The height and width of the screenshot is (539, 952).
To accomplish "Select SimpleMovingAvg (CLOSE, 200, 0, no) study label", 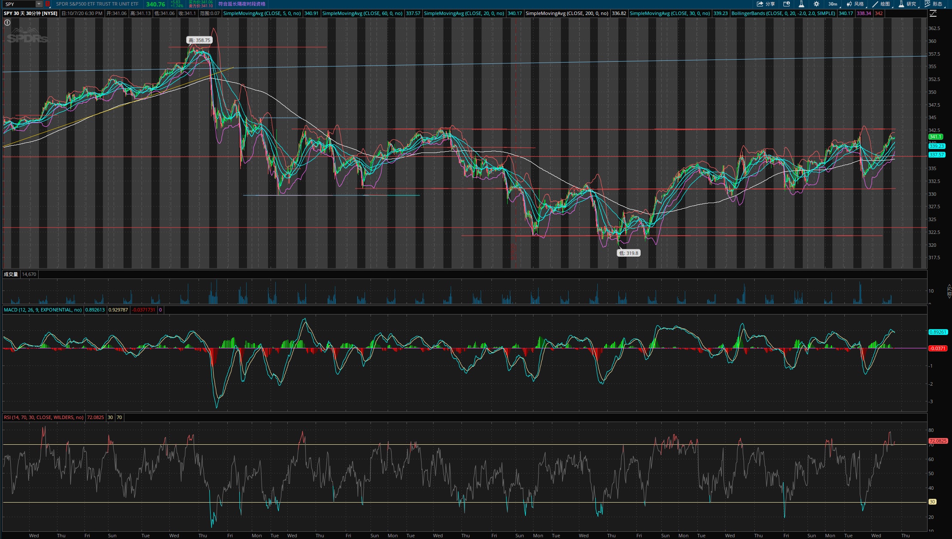I will tap(567, 13).
